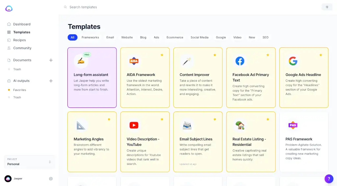Filter by Social Media
The width and height of the screenshot is (337, 186).
coord(199,37)
